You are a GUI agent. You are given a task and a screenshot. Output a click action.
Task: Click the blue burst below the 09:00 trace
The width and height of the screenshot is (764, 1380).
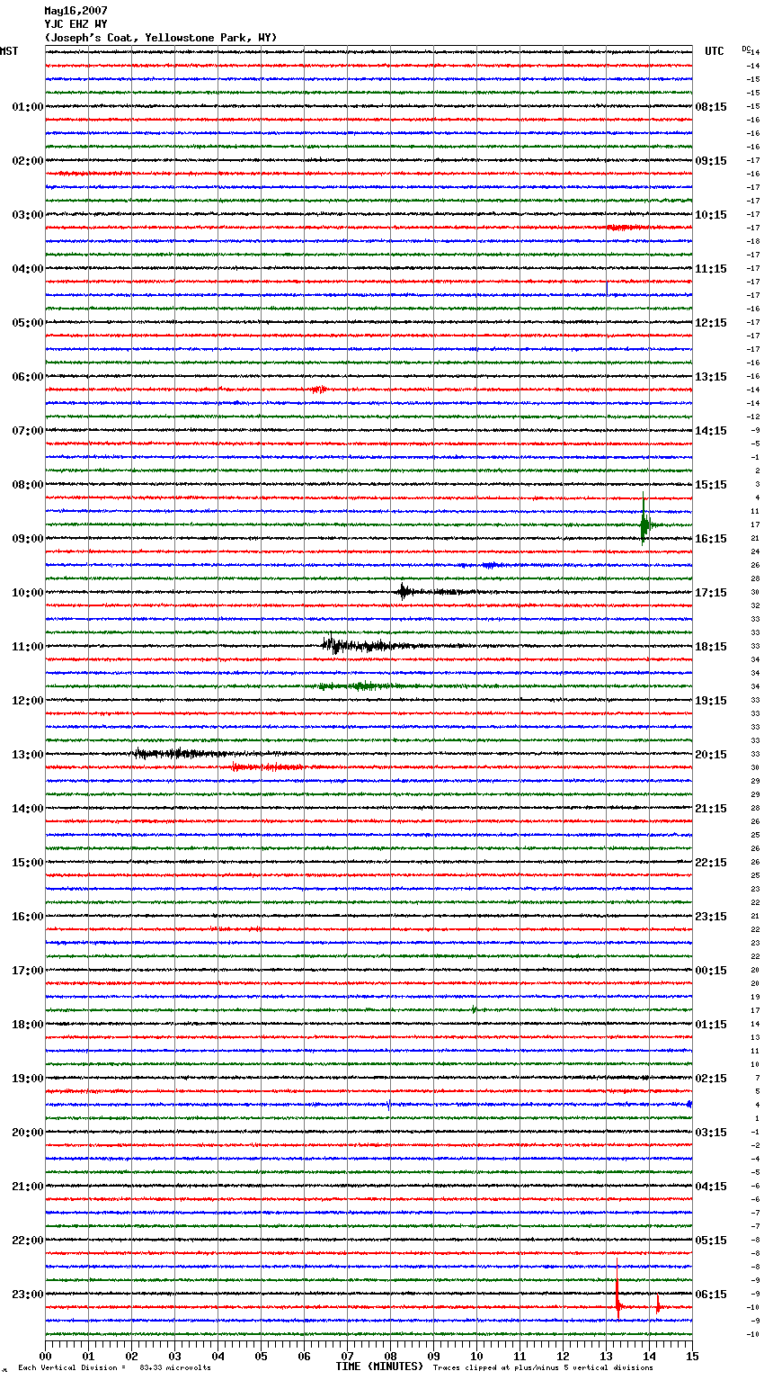click(x=489, y=565)
